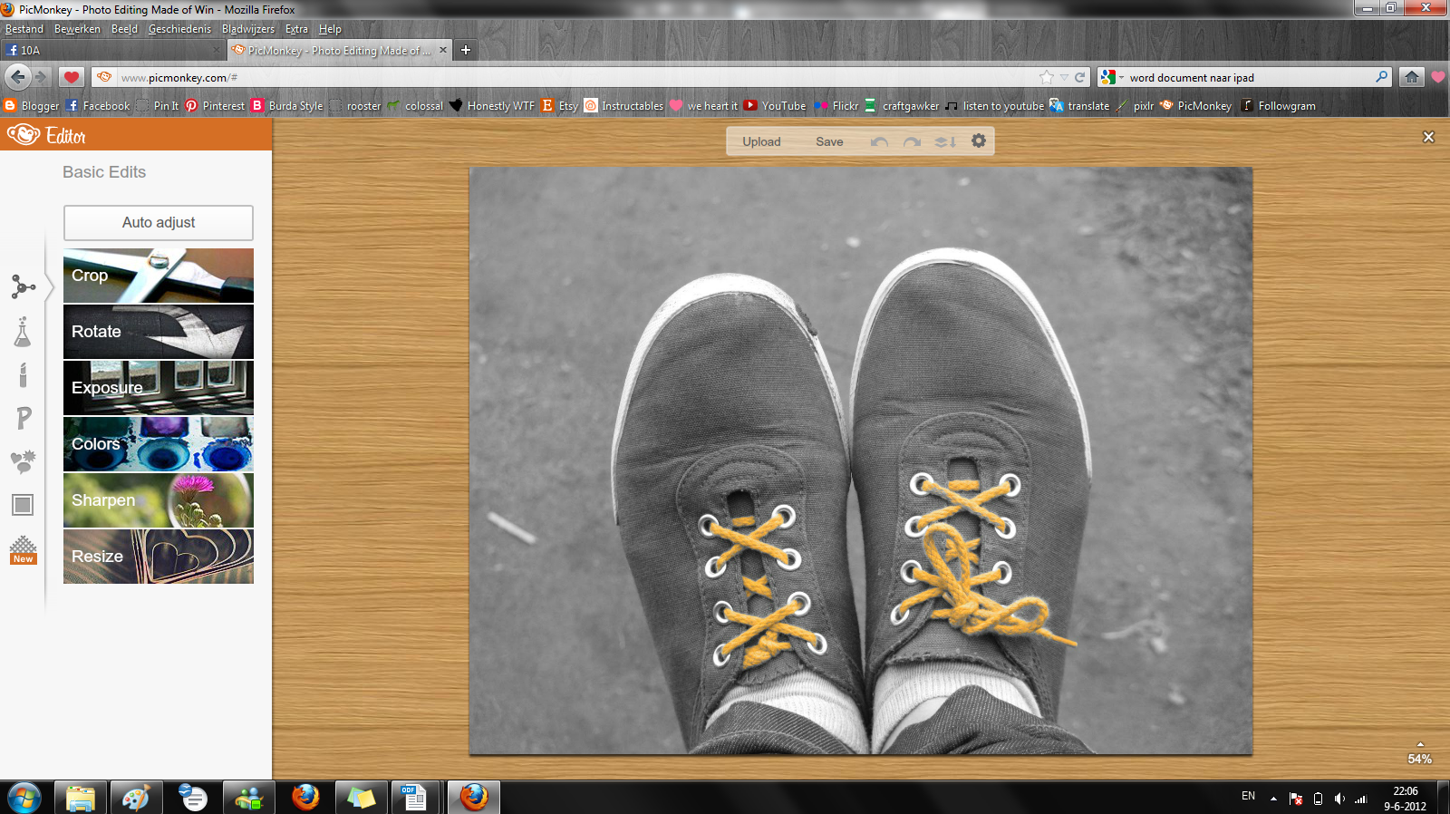This screenshot has height=814, width=1450.
Task: Open the Extra menu
Action: (x=296, y=29)
